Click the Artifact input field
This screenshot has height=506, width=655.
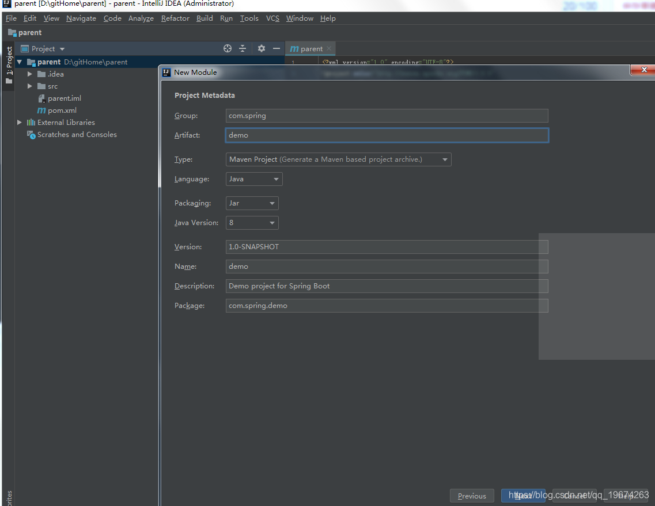[x=387, y=135]
